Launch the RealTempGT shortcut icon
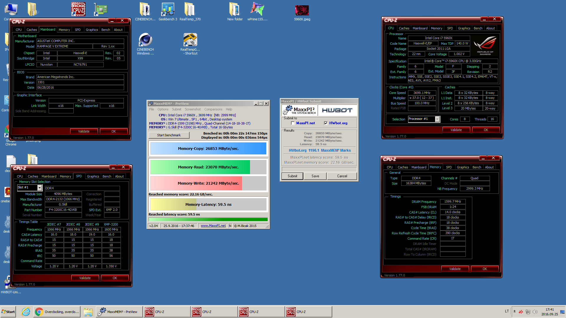Viewport: 566px width, 318px height. (190, 44)
